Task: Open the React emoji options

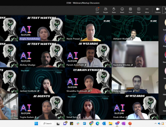Action: pyautogui.click(x=122, y=10)
